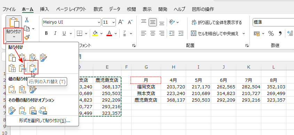
Task: Select the Transpose (行/列の入れ替え) paste icon
Action: (33, 68)
